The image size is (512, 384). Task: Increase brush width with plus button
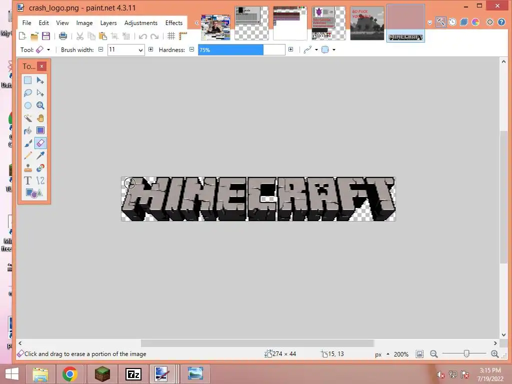[150, 49]
